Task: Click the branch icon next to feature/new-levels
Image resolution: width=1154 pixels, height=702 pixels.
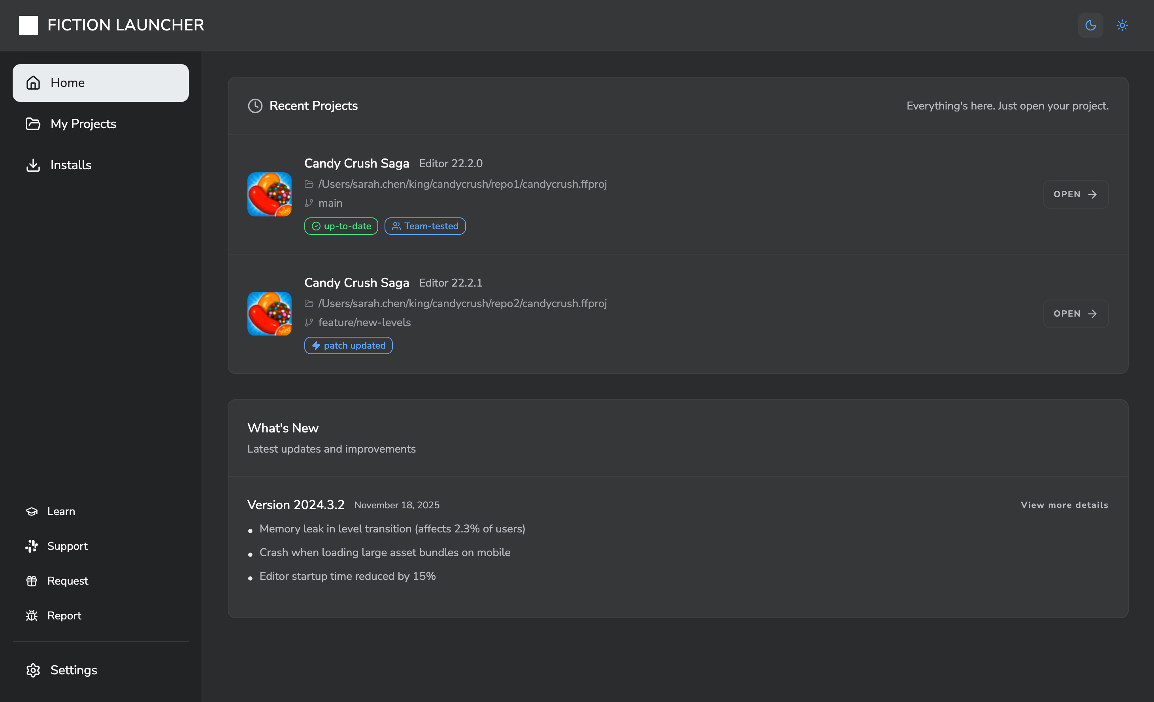Action: point(309,323)
